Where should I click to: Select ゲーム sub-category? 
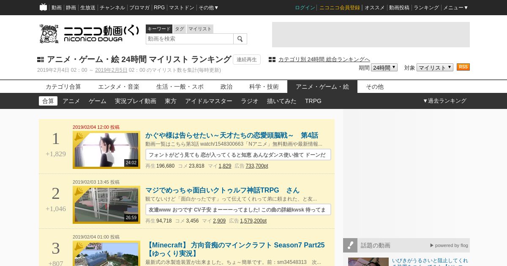tap(98, 101)
